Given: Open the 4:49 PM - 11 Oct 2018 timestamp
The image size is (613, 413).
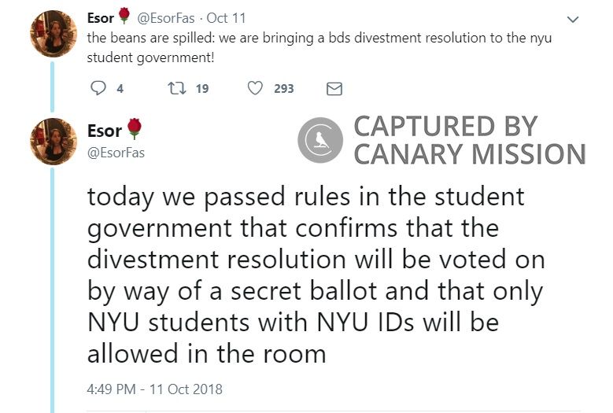Looking at the screenshot, I should [155, 389].
